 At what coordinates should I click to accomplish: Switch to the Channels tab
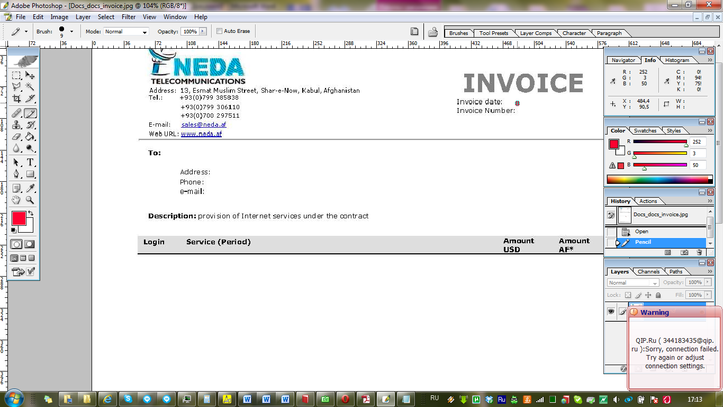pyautogui.click(x=648, y=272)
